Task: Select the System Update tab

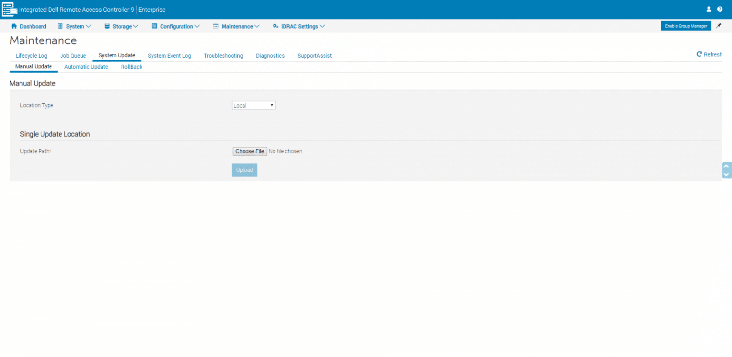Action: [117, 56]
